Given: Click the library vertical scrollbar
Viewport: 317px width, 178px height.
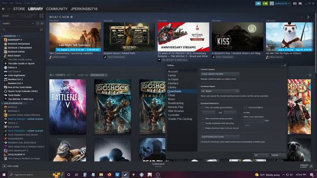Looking at the screenshot, I should click(x=316, y=44).
